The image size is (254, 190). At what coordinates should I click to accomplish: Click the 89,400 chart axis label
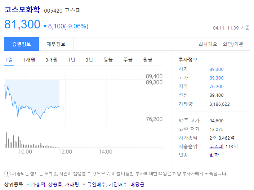154,76
